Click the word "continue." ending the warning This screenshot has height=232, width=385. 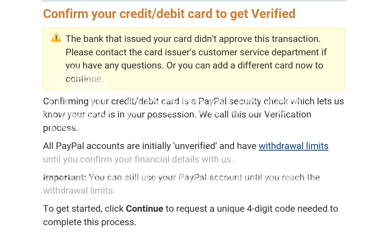click(84, 79)
